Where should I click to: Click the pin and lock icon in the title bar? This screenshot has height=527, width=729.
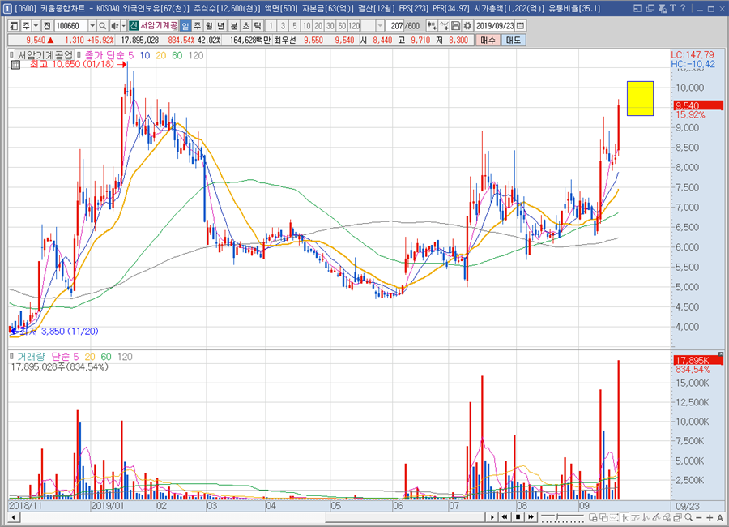[x=662, y=8]
